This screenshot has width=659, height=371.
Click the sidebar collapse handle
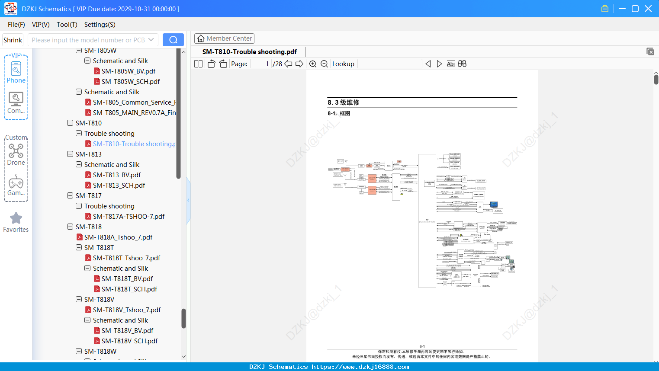(x=188, y=200)
